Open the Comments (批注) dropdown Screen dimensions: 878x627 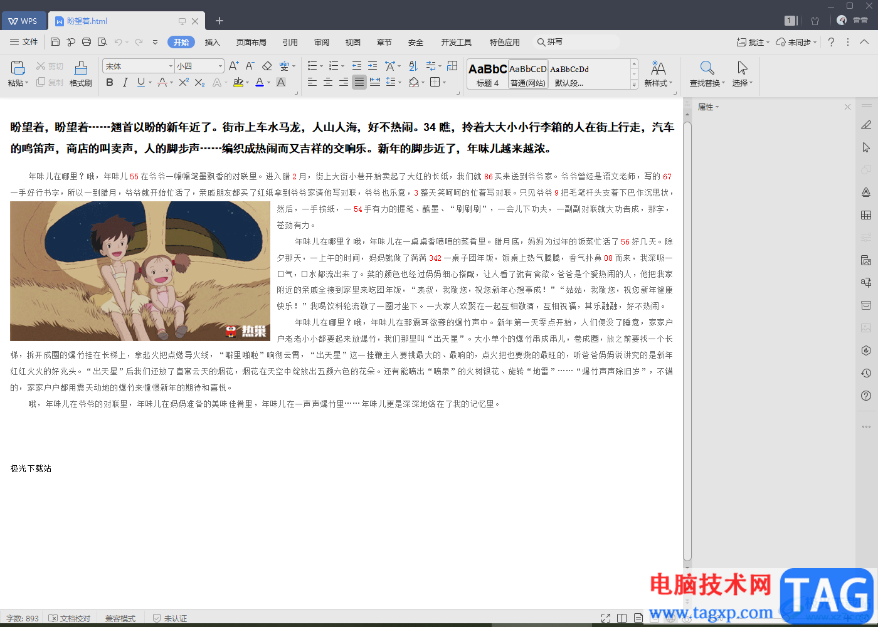click(753, 42)
